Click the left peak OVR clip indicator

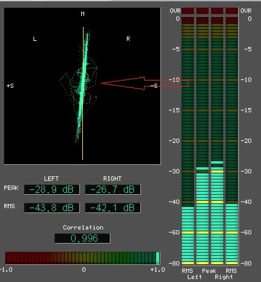pos(202,11)
